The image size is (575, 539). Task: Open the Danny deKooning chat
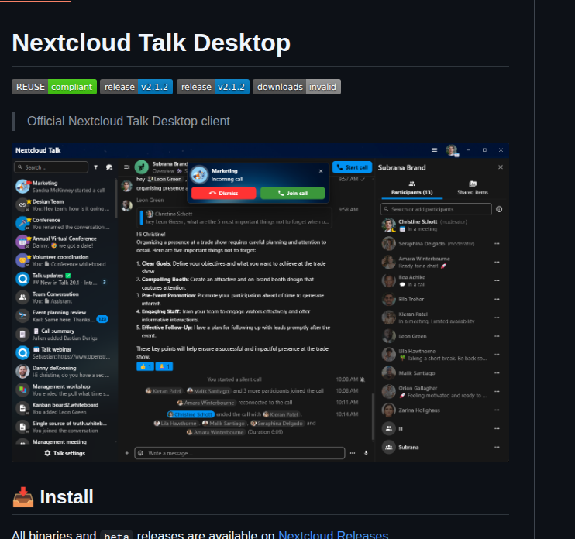point(64,371)
